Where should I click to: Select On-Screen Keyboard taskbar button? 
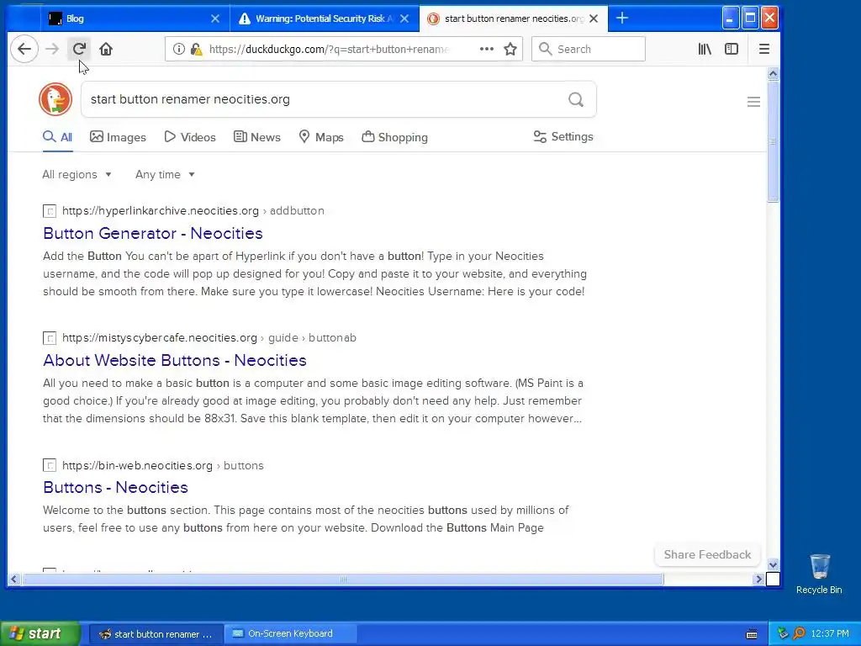[x=290, y=634]
